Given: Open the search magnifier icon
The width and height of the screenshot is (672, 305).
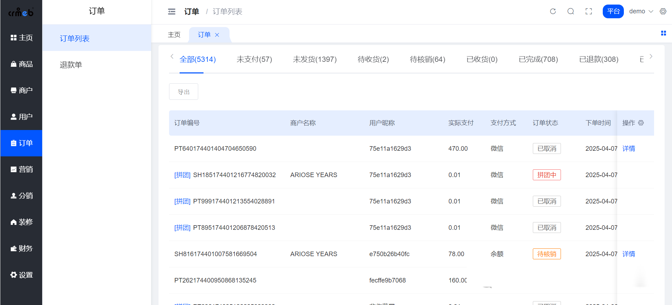Looking at the screenshot, I should [x=571, y=12].
